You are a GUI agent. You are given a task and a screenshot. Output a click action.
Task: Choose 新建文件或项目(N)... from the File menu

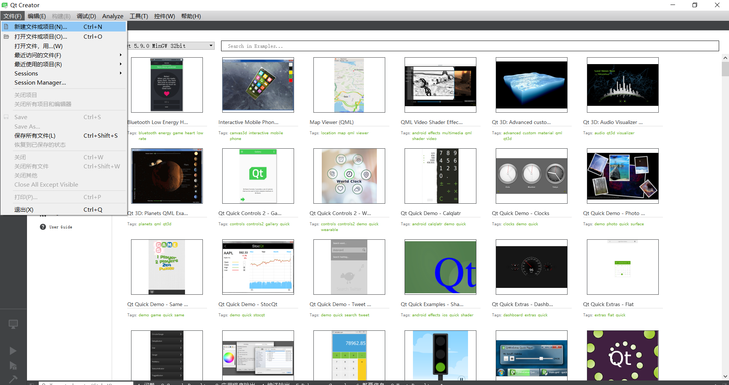click(x=63, y=27)
